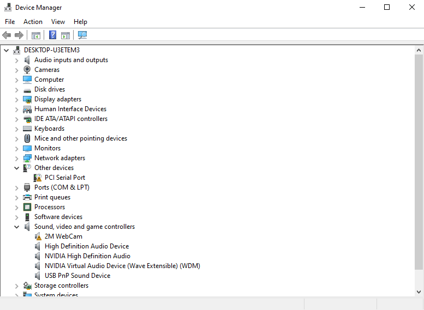The width and height of the screenshot is (424, 310).
Task: Click the Network adapters icon
Action: coord(27,158)
